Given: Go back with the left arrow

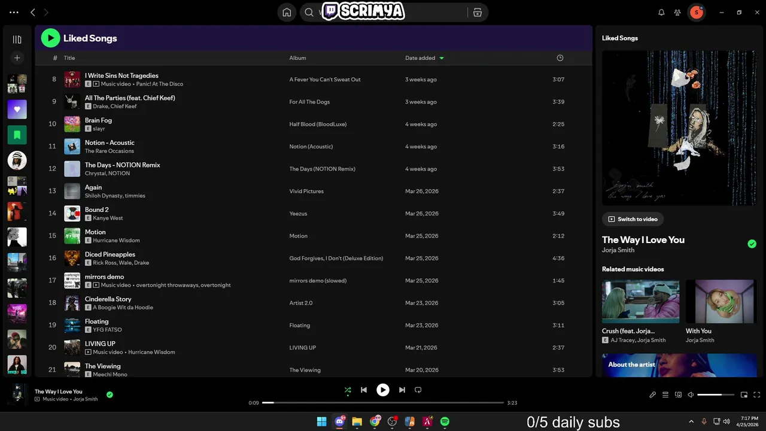Looking at the screenshot, I should coord(33,12).
